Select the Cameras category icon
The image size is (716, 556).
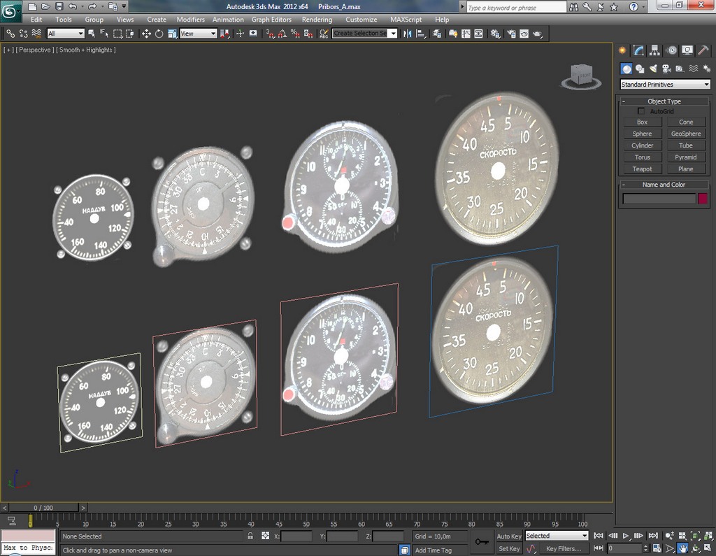[x=666, y=69]
